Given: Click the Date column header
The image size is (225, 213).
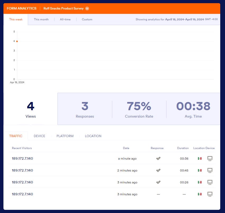Looking at the screenshot, I should click(126, 148).
